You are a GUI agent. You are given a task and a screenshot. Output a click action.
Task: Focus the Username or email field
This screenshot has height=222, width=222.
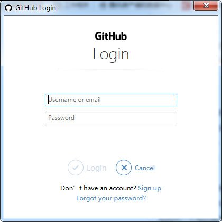pyautogui.click(x=111, y=100)
